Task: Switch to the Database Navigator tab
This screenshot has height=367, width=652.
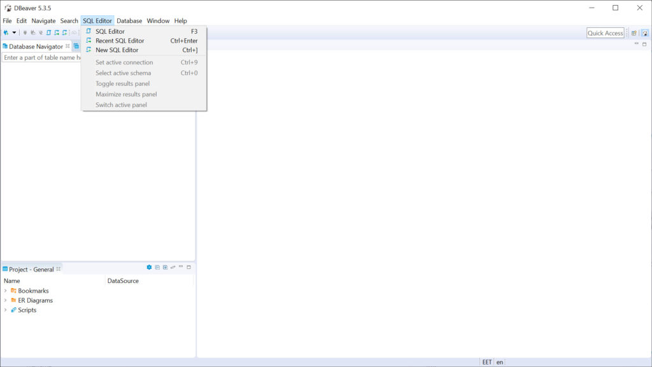Action: [35, 46]
